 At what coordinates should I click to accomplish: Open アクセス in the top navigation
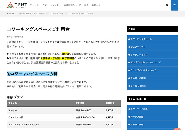pos(34,5)
